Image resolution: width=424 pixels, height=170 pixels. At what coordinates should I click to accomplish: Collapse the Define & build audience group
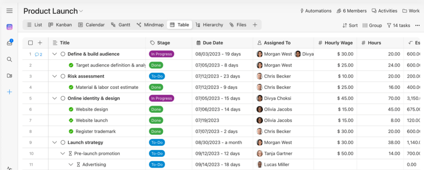click(x=54, y=54)
